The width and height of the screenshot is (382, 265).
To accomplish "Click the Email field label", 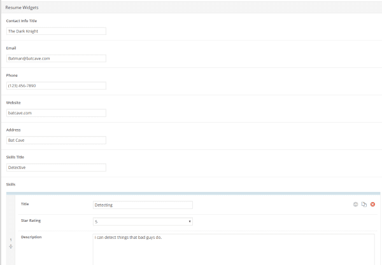I will coord(11,48).
